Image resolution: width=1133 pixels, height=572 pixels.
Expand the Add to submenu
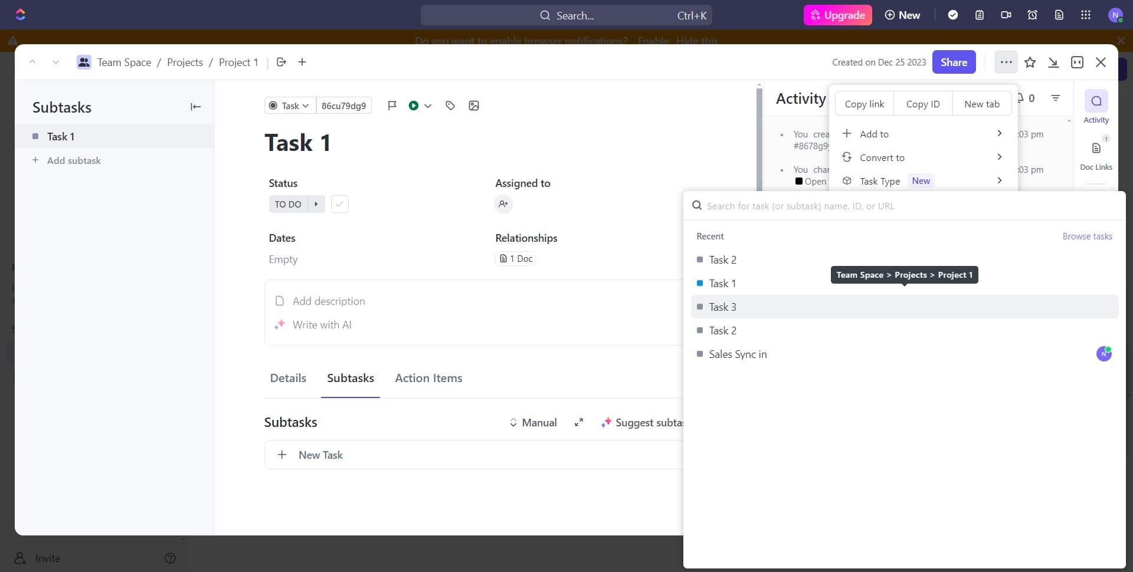pyautogui.click(x=923, y=134)
